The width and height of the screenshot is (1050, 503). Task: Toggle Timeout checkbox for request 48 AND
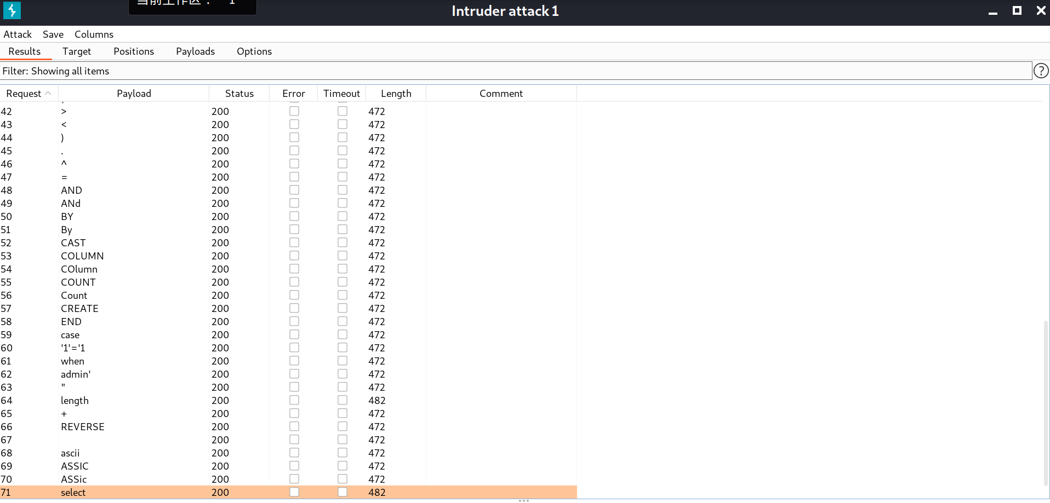click(343, 190)
